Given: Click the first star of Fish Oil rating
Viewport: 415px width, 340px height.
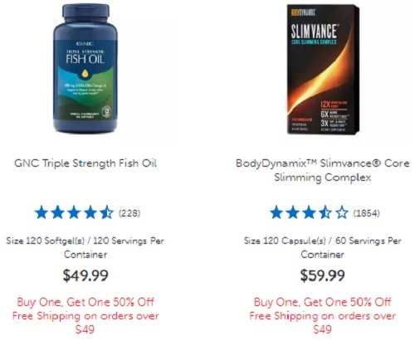Looking at the screenshot, I should [x=41, y=213].
